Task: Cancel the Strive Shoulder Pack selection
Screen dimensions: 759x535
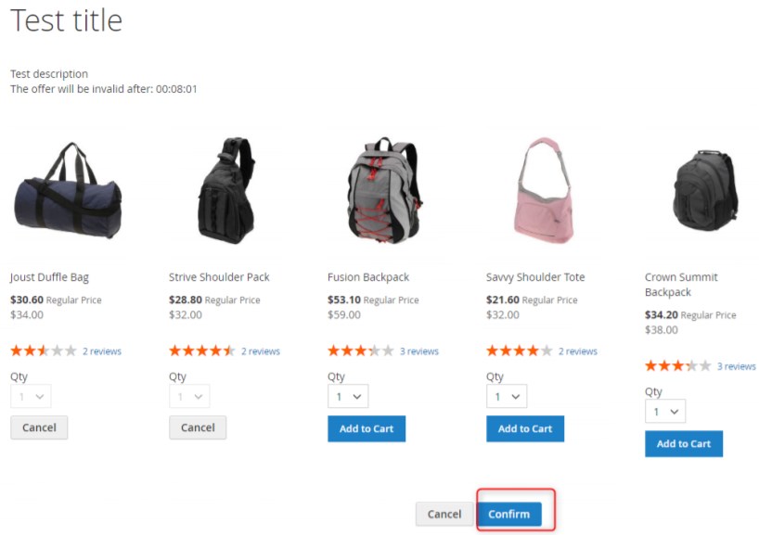Action: [x=198, y=427]
